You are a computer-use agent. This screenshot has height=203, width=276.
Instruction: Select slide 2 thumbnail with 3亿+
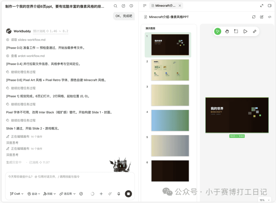(x=170, y=70)
